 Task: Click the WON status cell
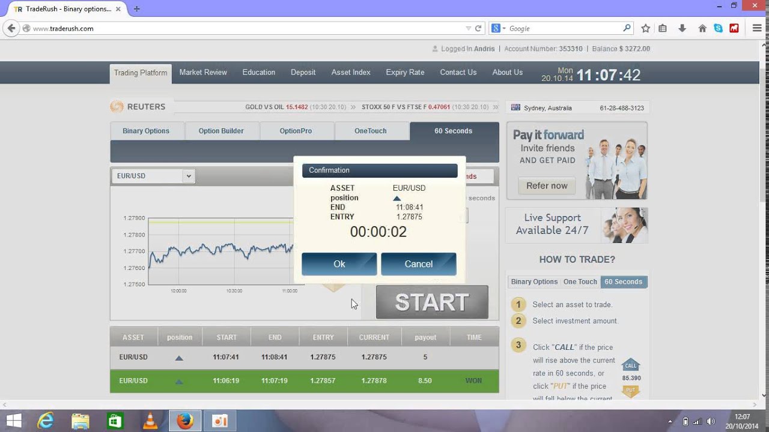473,380
